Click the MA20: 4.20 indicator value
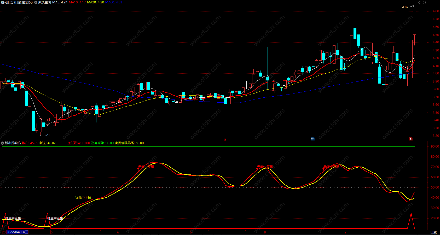This screenshot has height=235, width=440. coord(96,2)
